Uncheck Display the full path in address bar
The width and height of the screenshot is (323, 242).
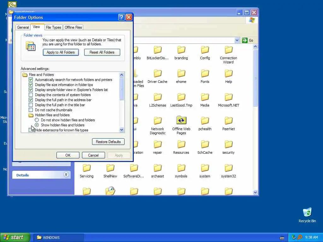tap(31, 100)
